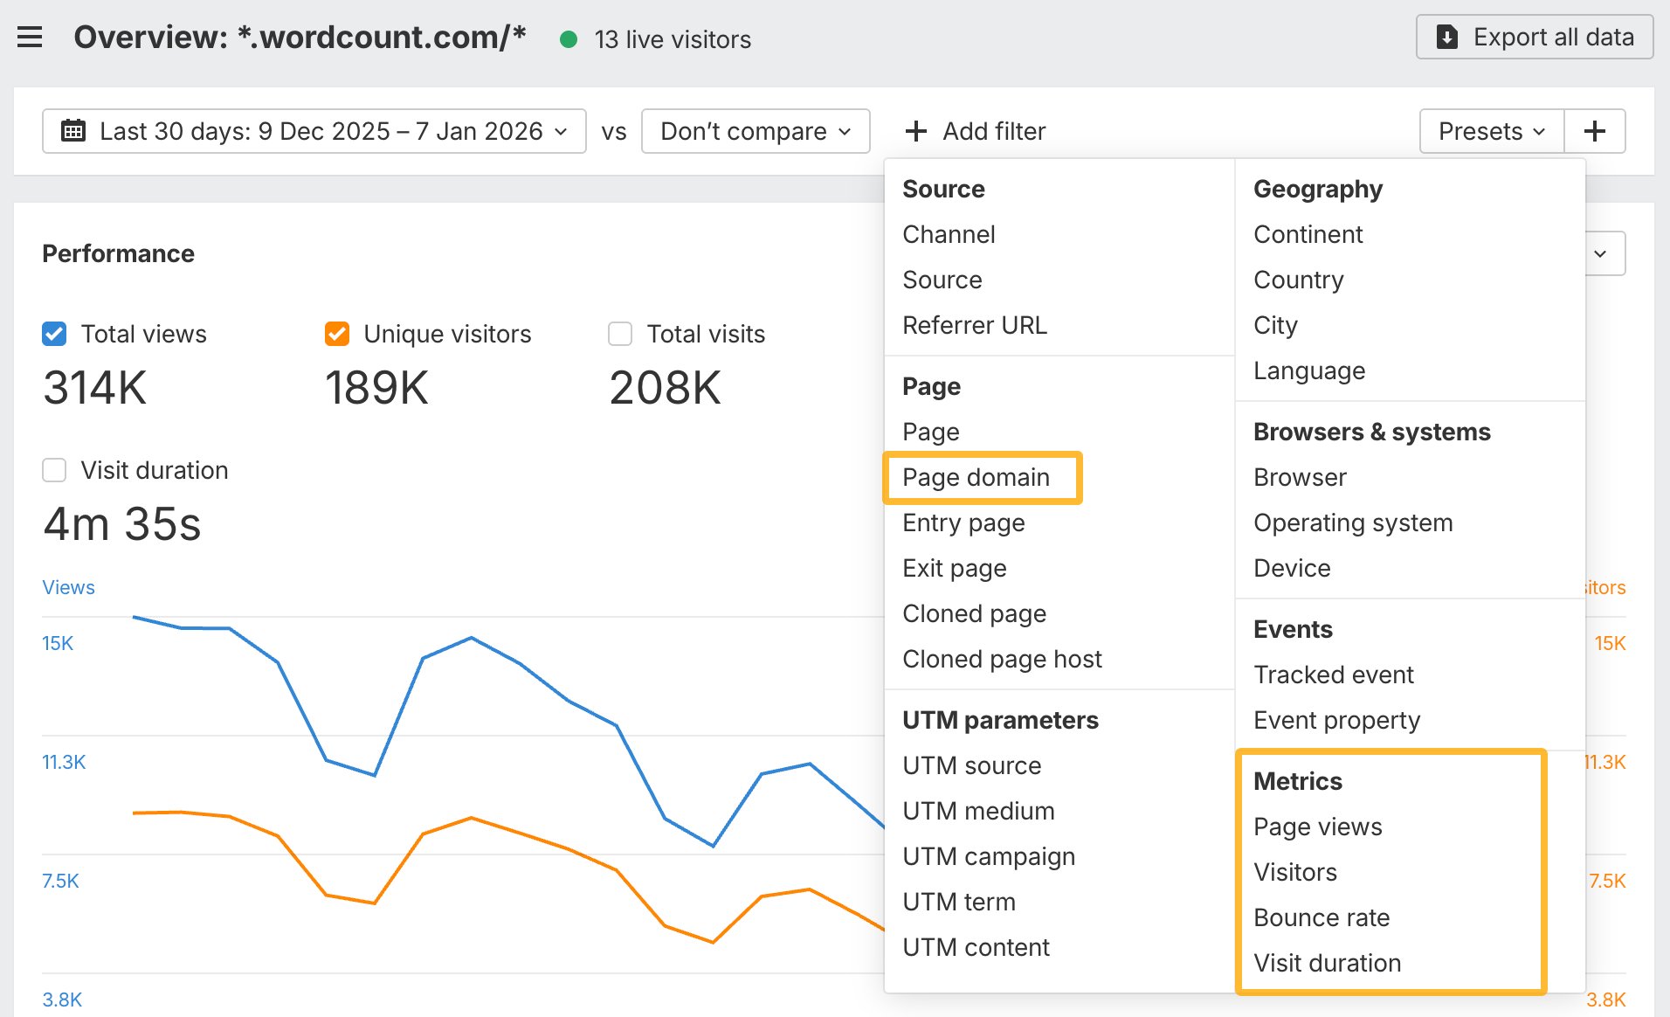Open the hamburger navigation menu

(x=30, y=38)
